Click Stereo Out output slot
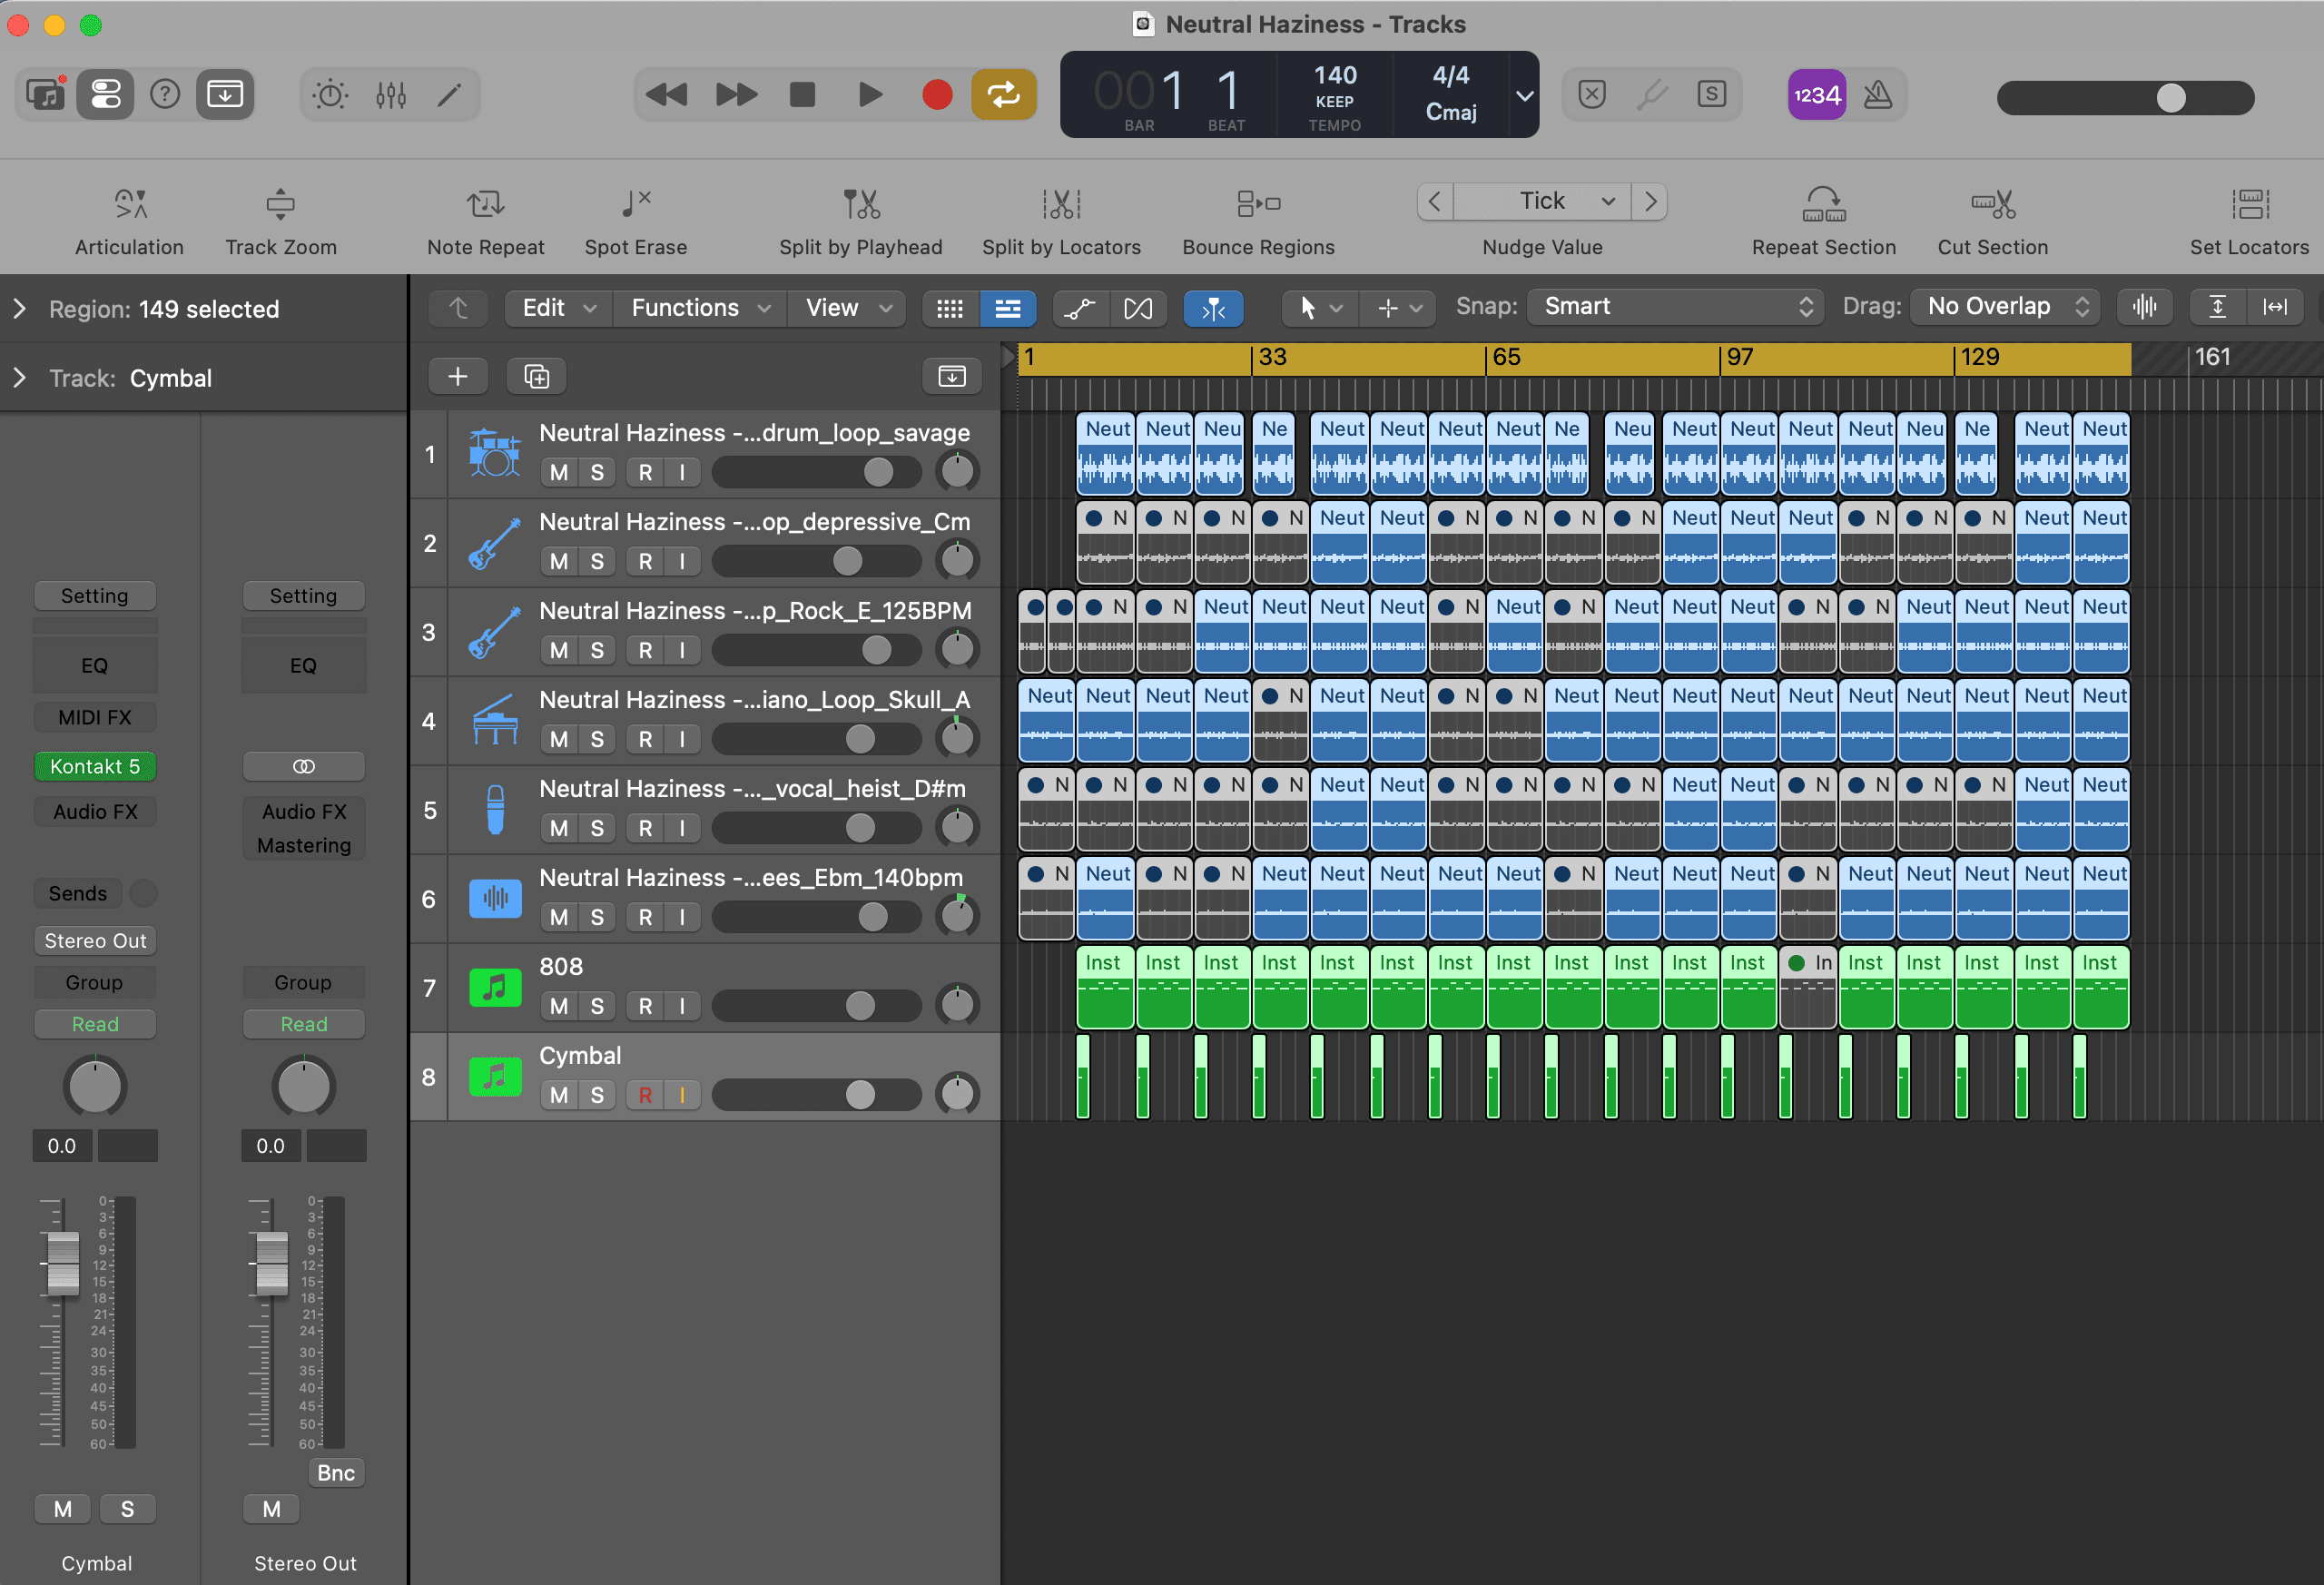Viewport: 2324px width, 1585px height. click(x=95, y=940)
